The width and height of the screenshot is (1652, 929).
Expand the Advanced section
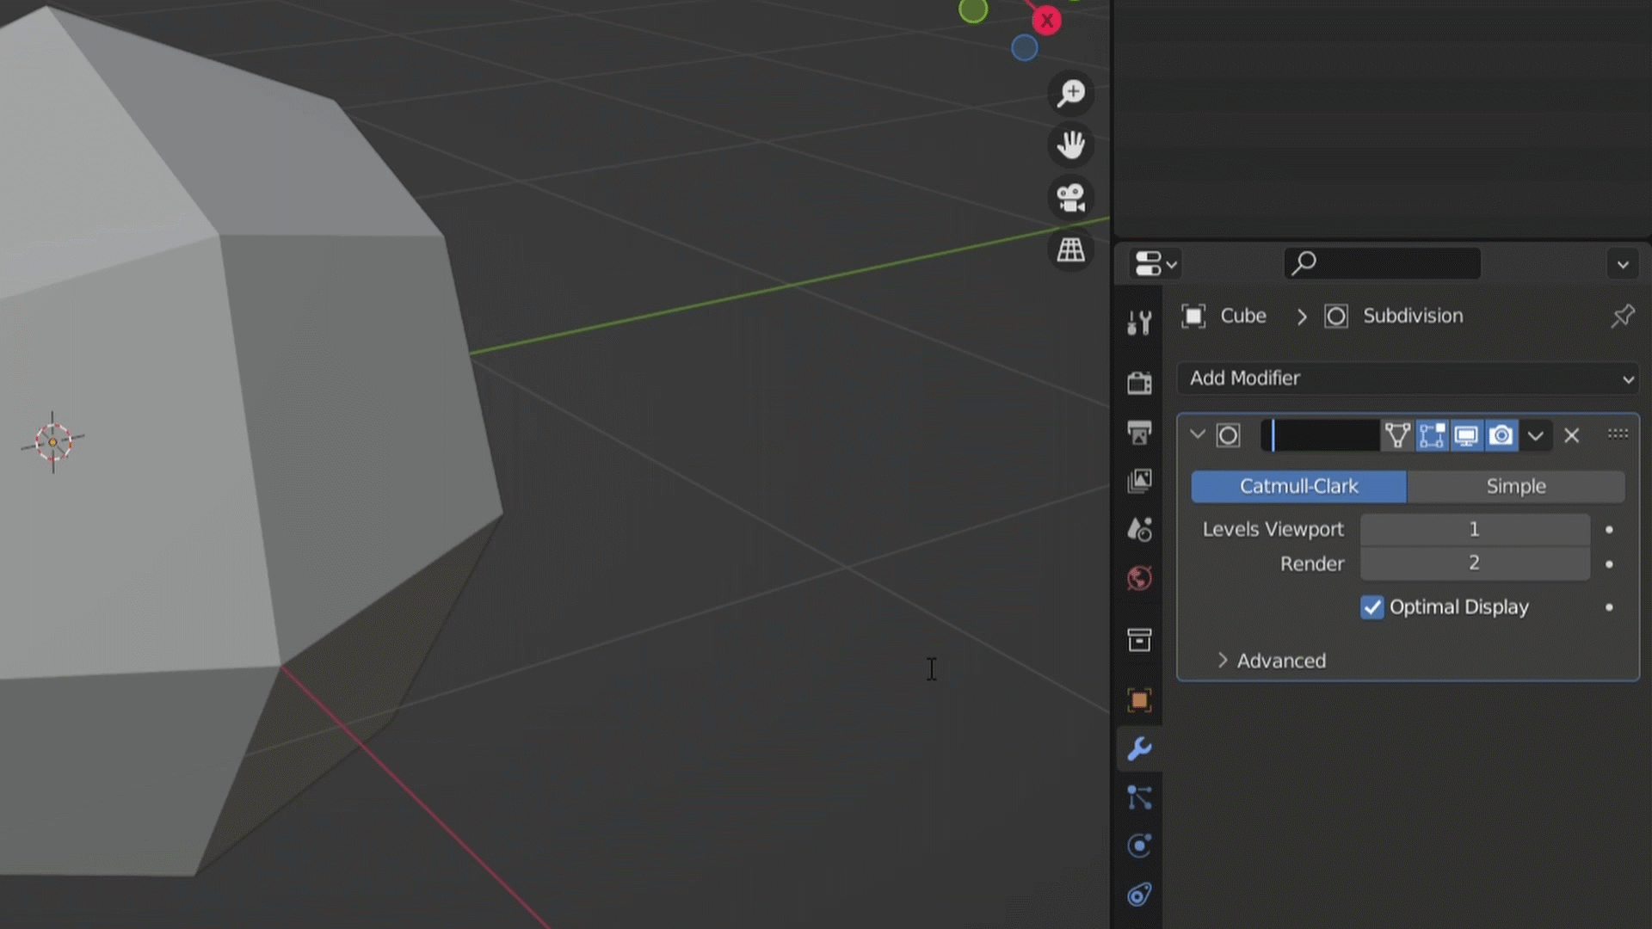(x=1272, y=661)
